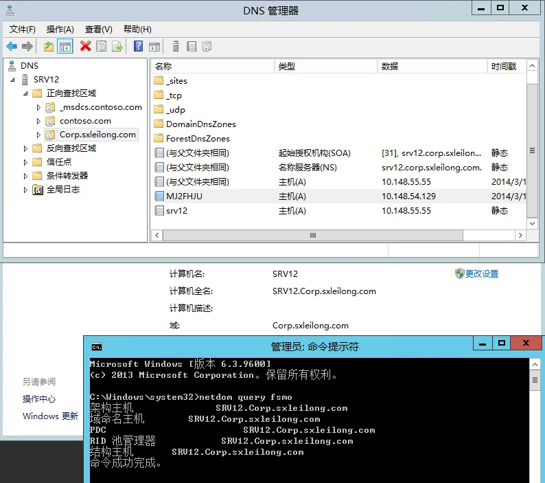Open the 操作(A) menu
The width and height of the screenshot is (545, 483).
click(60, 30)
